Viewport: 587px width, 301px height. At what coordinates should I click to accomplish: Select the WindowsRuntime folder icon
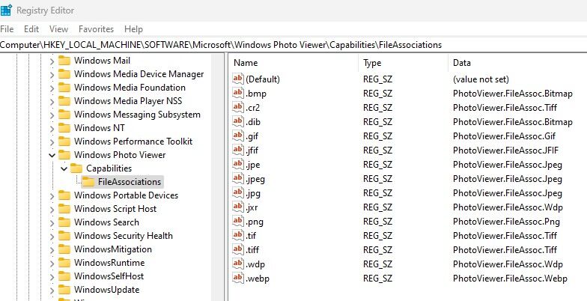pyautogui.click(x=64, y=263)
